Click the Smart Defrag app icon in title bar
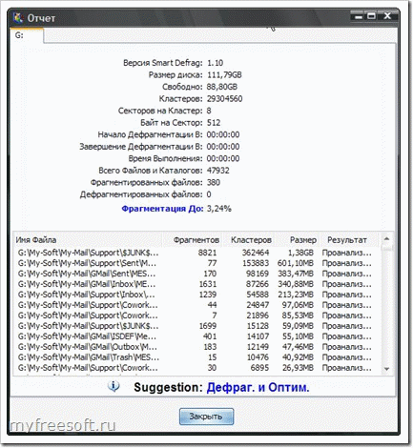Image resolution: width=413 pixels, height=448 pixels. tap(18, 18)
